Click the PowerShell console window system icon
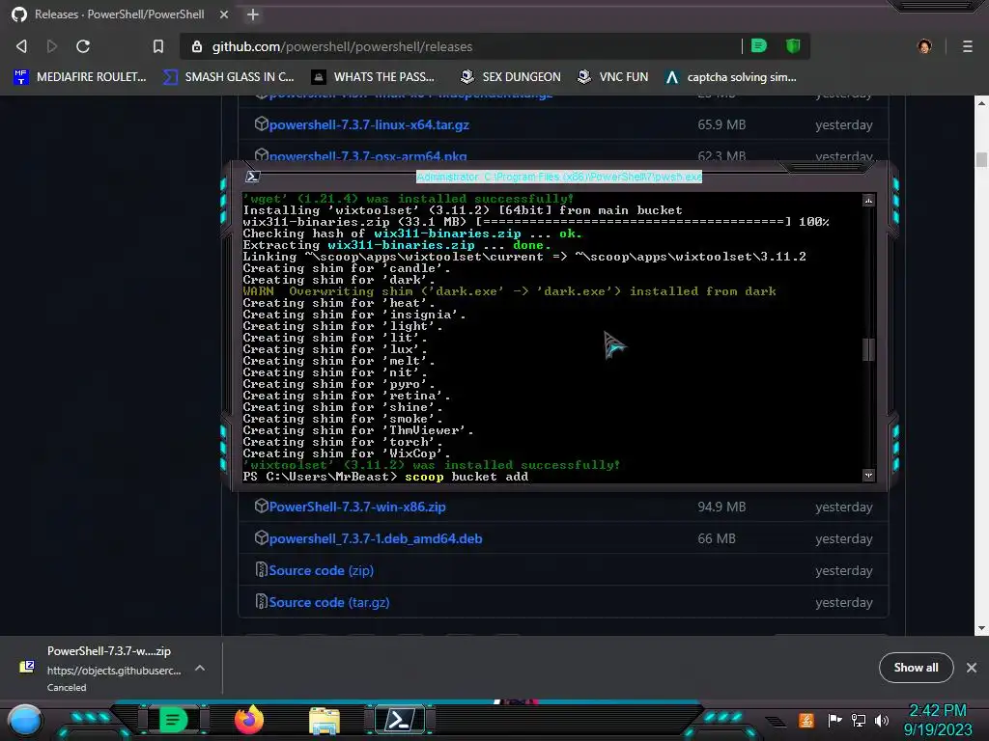The image size is (989, 741). pos(253,177)
